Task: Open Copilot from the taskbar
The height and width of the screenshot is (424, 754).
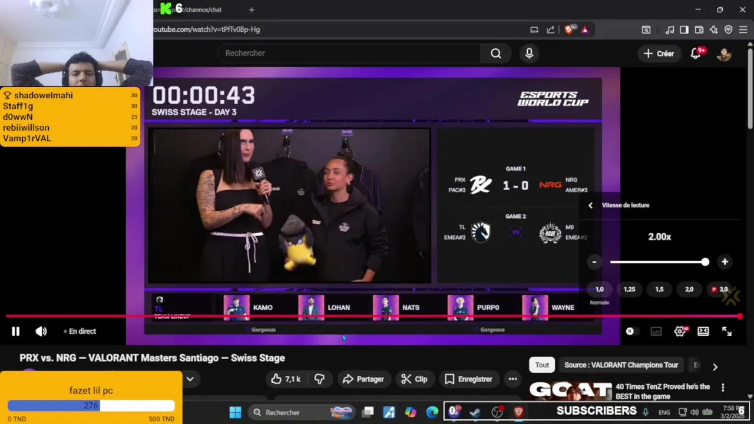Action: tap(411, 412)
